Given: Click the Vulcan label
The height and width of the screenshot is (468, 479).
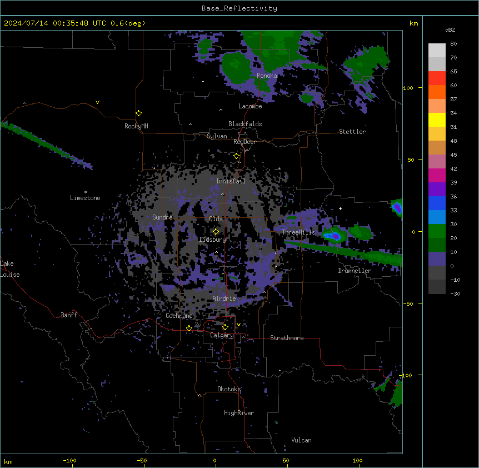Looking at the screenshot, I should [x=302, y=440].
